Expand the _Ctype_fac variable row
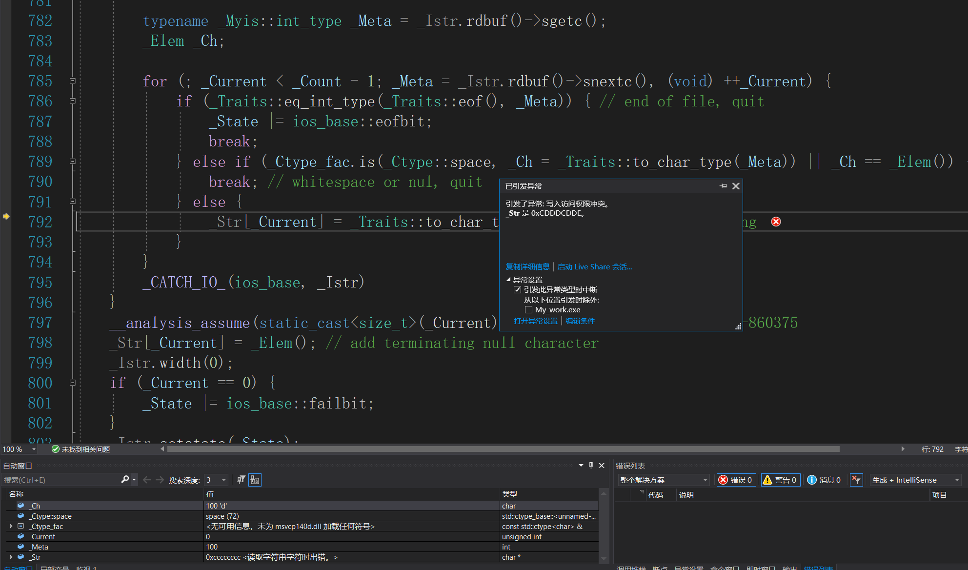 [x=11, y=526]
